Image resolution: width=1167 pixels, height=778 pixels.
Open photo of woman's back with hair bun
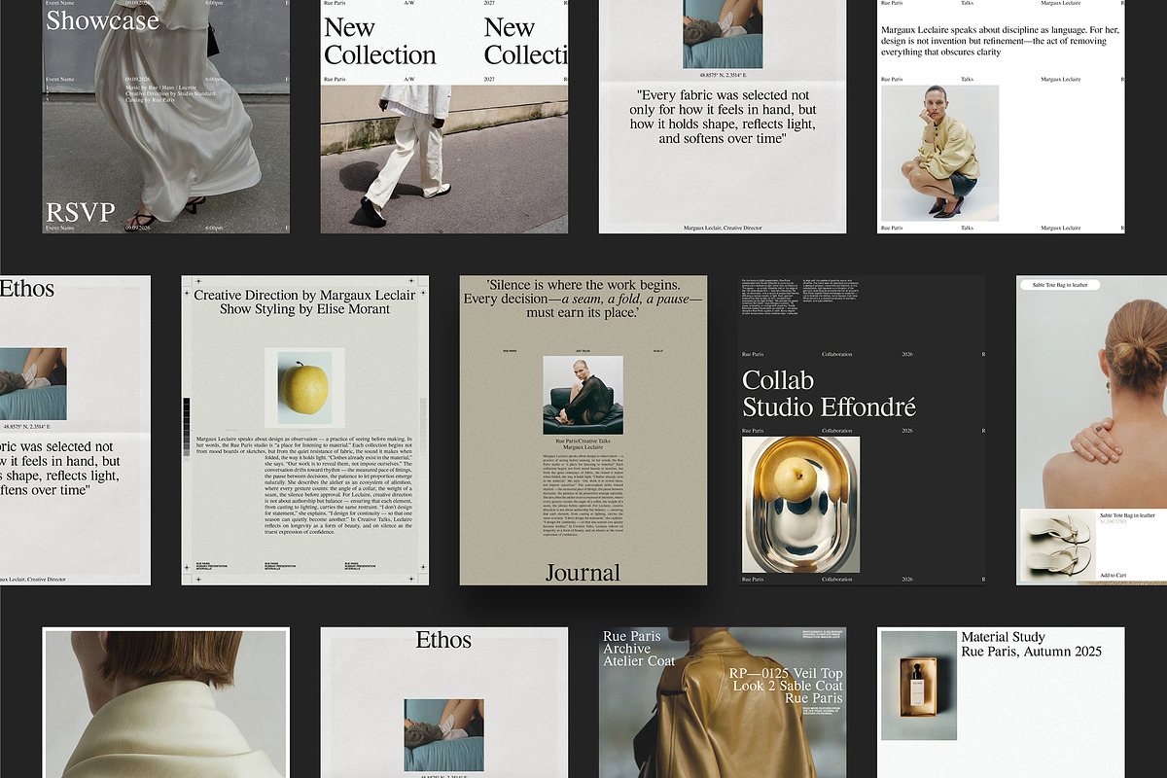point(1091,392)
